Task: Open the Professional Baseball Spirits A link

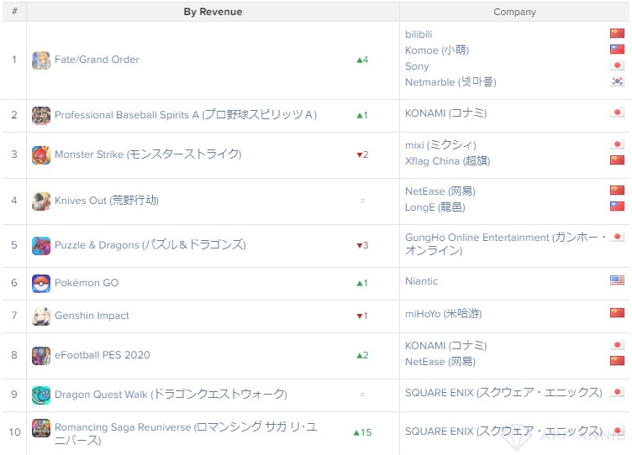Action: click(186, 115)
